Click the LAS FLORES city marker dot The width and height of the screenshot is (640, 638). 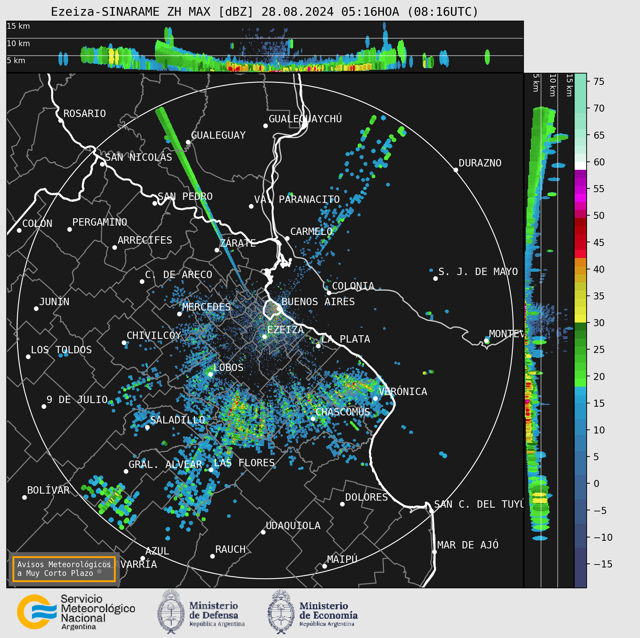click(x=211, y=470)
